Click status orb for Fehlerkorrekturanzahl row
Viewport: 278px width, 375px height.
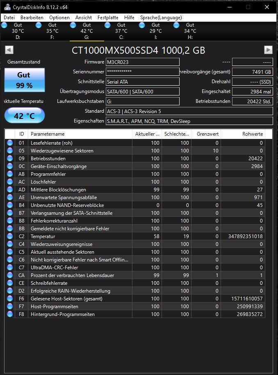tap(10, 221)
